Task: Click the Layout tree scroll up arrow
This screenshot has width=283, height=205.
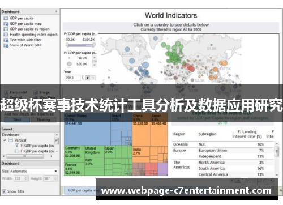Action: [57, 135]
